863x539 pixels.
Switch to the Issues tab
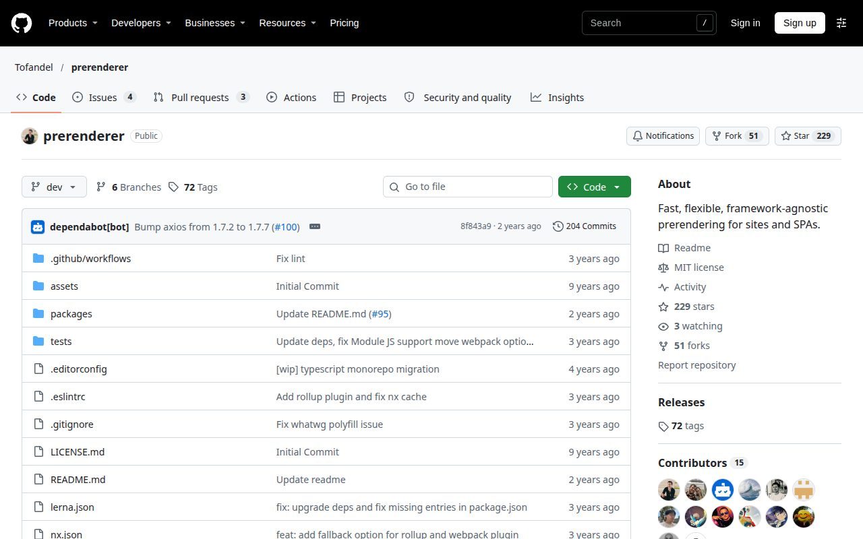(x=104, y=98)
